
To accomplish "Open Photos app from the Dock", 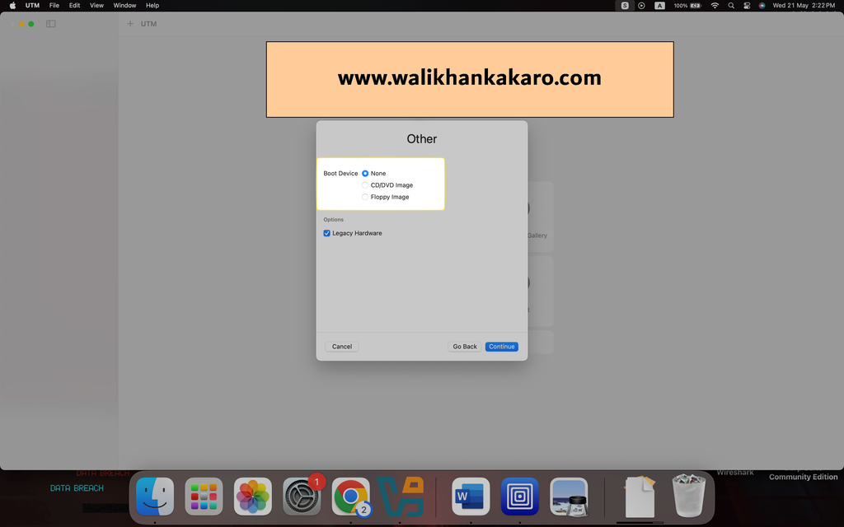I will [253, 496].
